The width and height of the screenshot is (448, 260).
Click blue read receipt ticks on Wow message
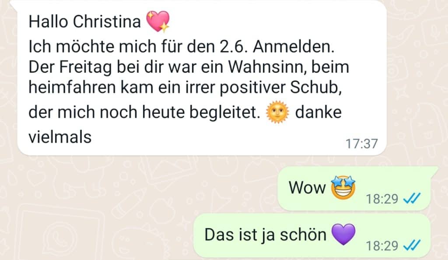click(412, 198)
